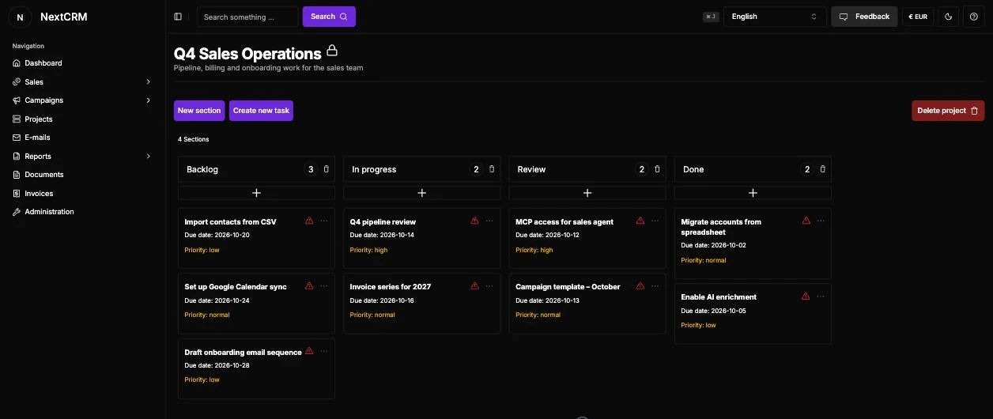Viewport: 993px width, 419px height.
Task: Open E-mails in the sidebar
Action: point(82,138)
